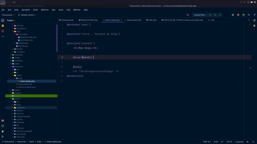Open the Edit menu
The image size is (257, 144).
(10, 10)
